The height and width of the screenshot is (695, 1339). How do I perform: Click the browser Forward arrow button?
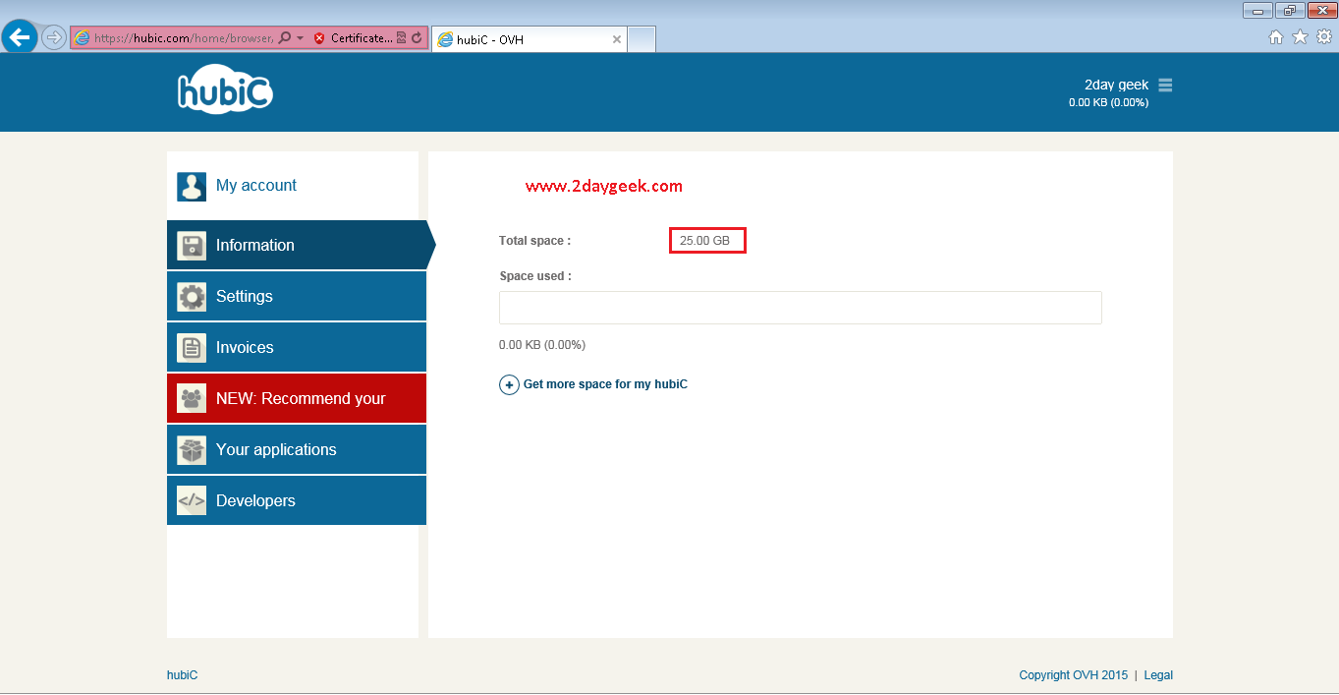click(54, 37)
